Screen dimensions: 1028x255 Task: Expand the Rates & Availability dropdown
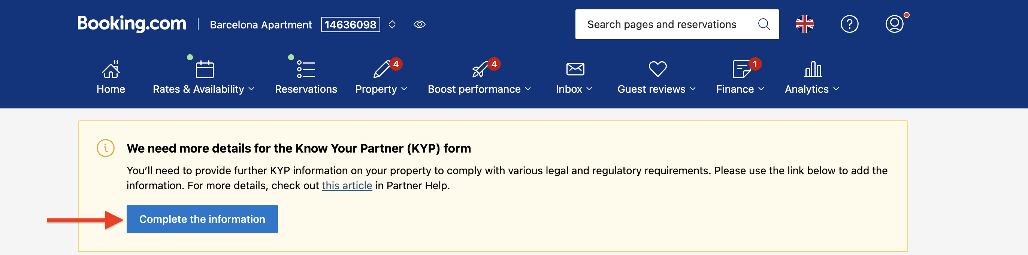pyautogui.click(x=203, y=89)
